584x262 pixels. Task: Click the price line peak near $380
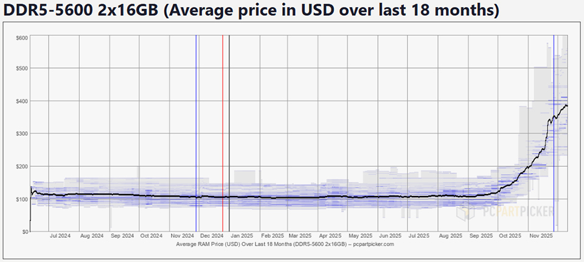[565, 106]
